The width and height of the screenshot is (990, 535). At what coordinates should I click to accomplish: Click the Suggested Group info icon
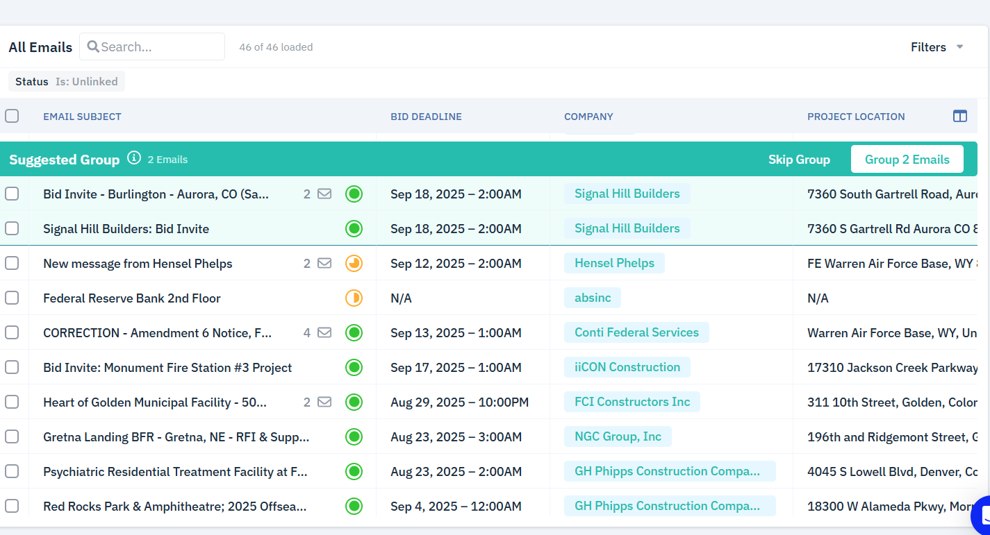tap(134, 159)
